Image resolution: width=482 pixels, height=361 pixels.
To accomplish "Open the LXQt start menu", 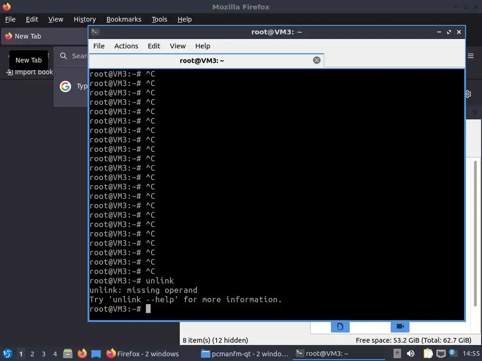I will point(8,353).
